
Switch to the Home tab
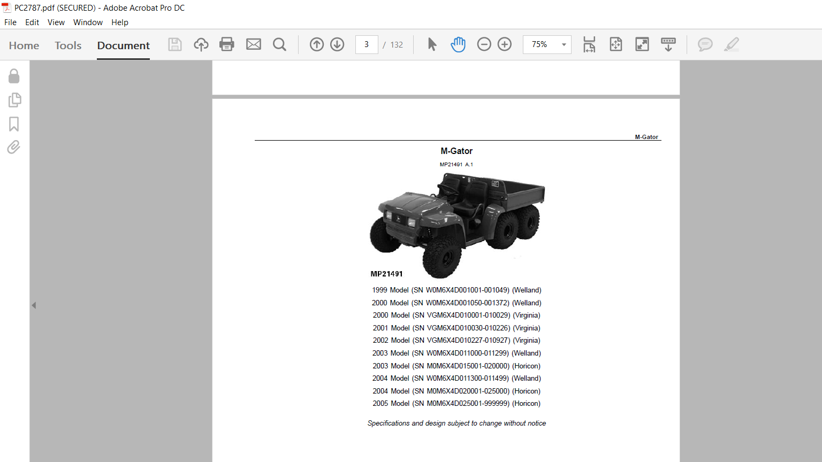[x=24, y=45]
